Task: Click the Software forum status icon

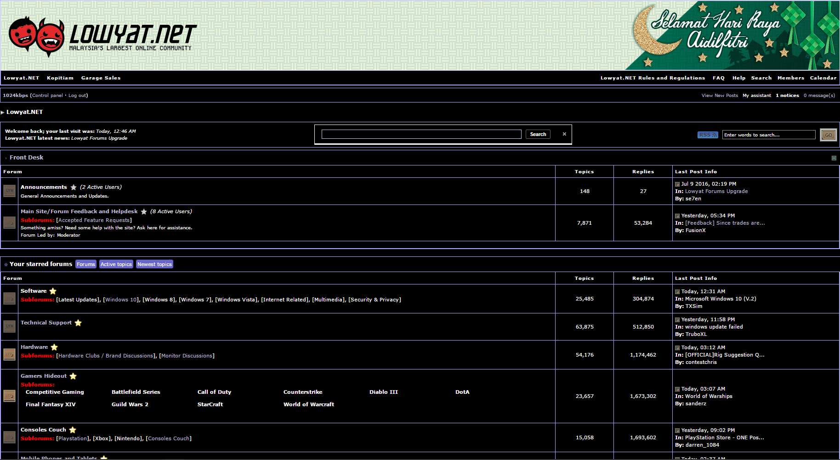Action: [x=10, y=299]
